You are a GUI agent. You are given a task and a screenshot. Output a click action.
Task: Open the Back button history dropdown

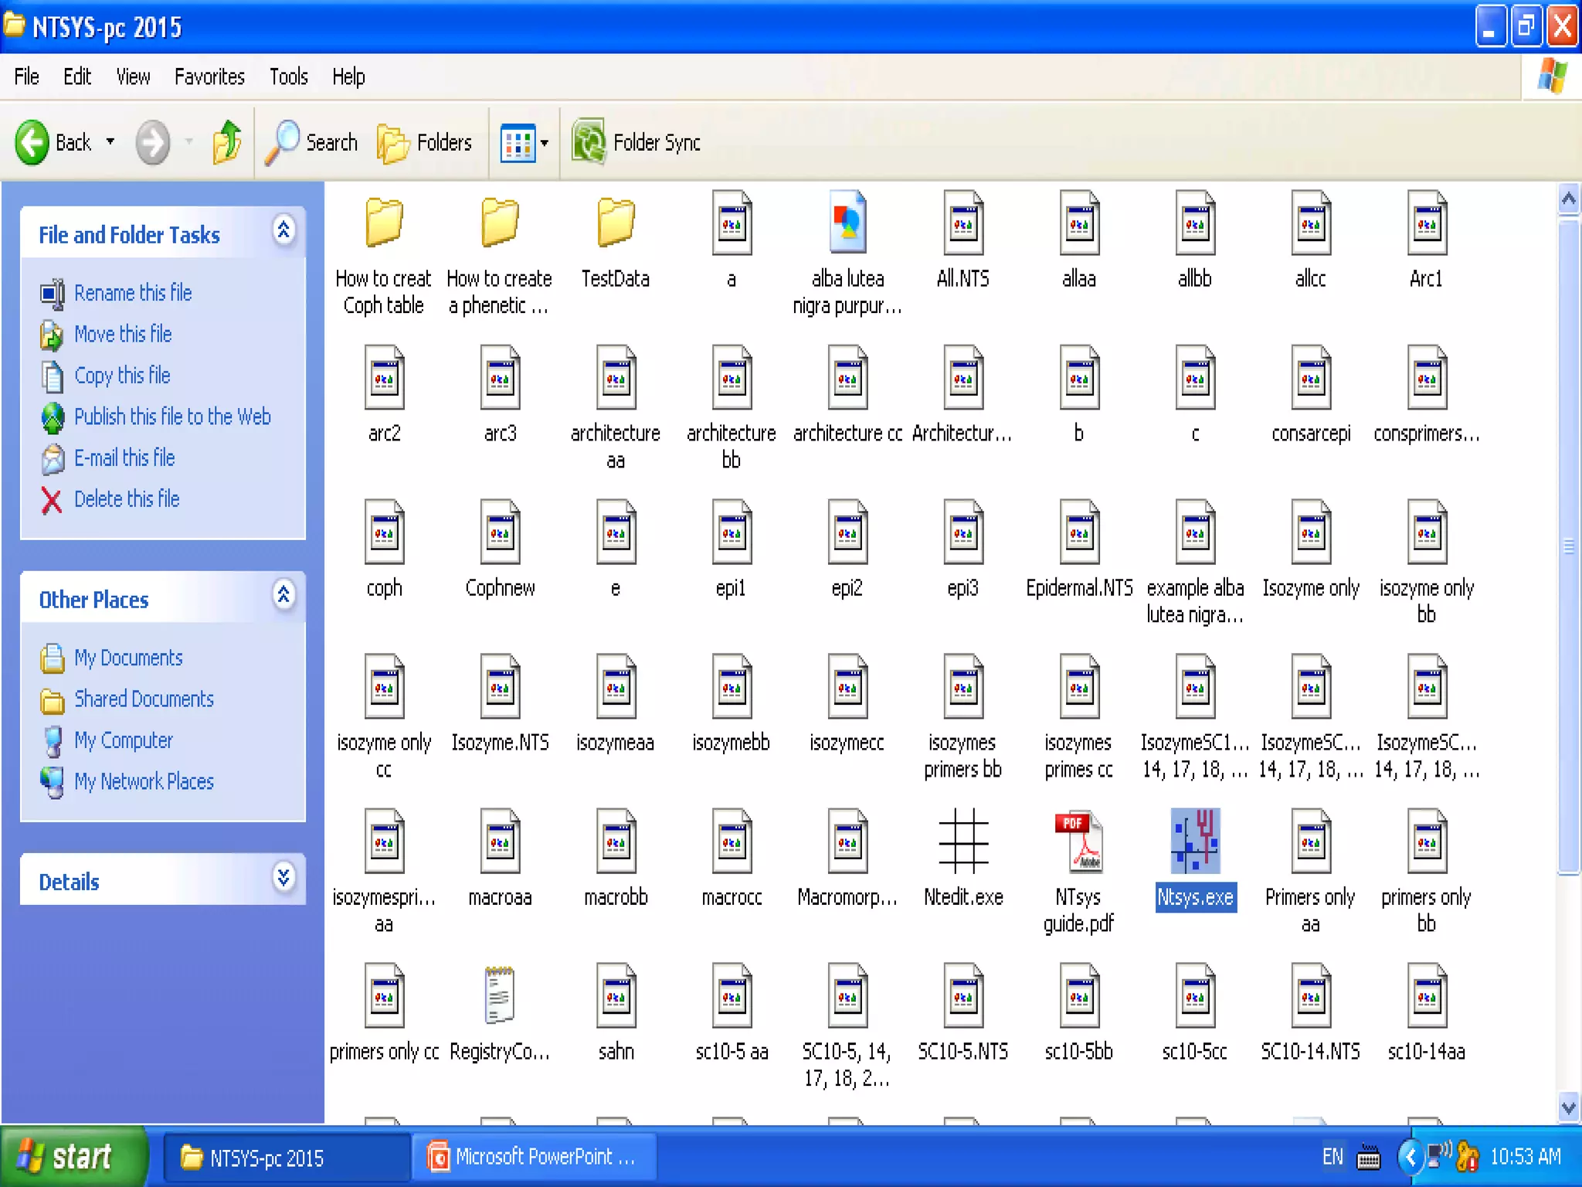click(110, 141)
